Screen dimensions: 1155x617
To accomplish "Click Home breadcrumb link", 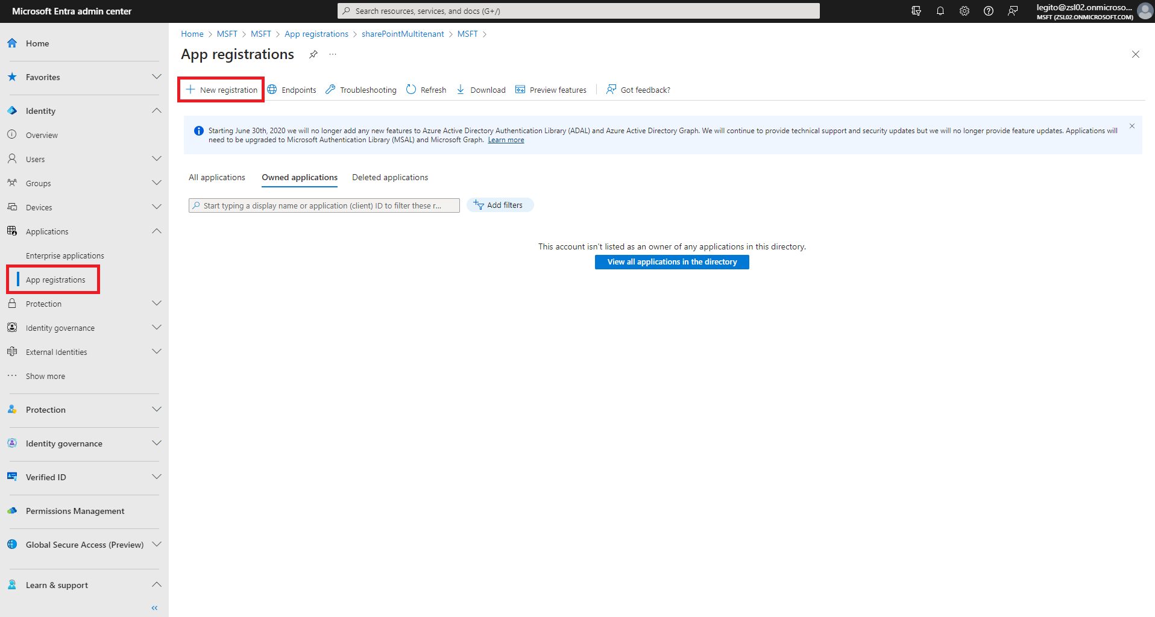I will pos(192,34).
